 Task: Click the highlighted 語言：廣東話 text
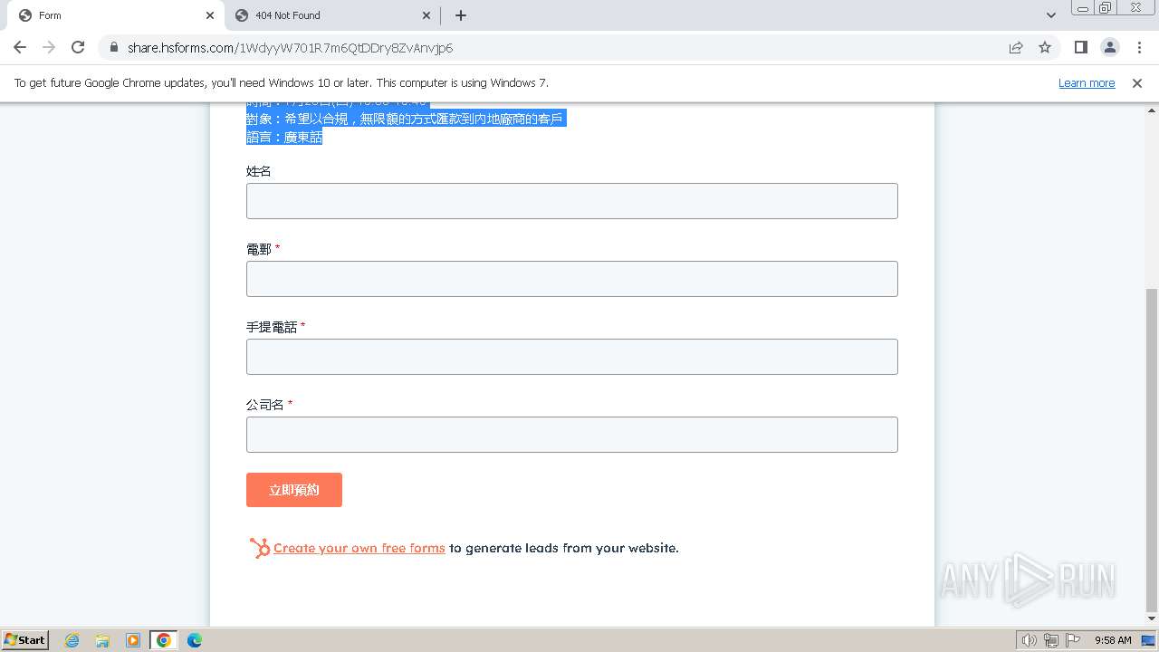(284, 138)
